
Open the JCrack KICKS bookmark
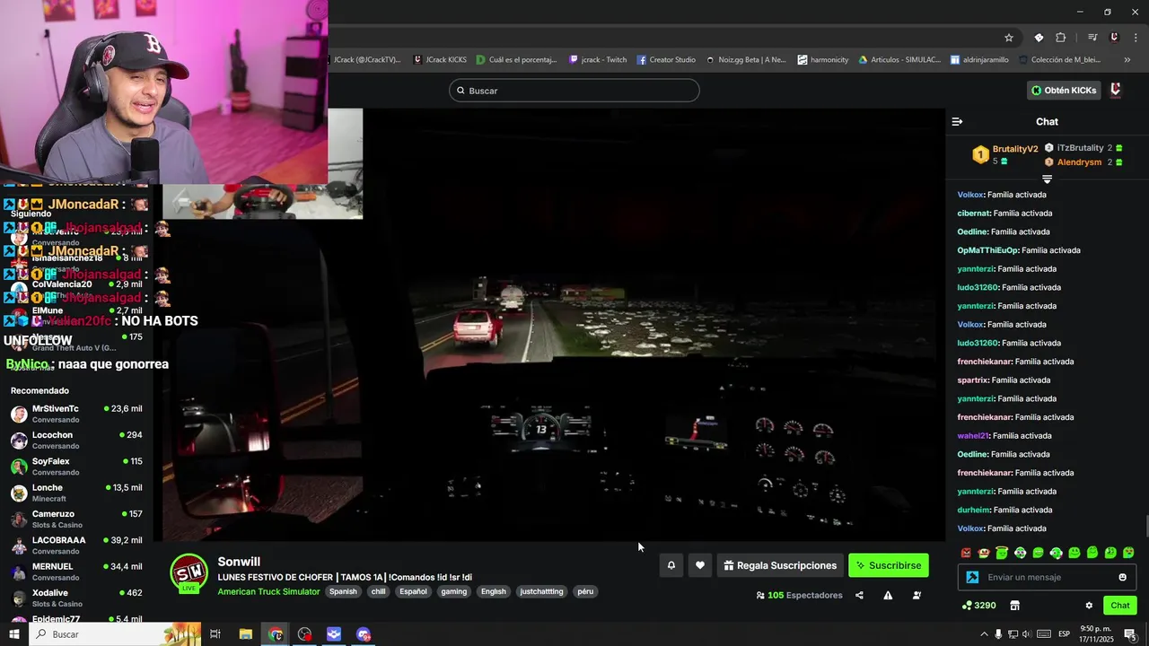click(440, 60)
